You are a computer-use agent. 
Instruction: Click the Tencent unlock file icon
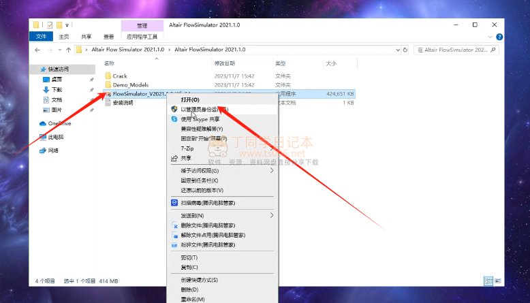click(x=175, y=235)
